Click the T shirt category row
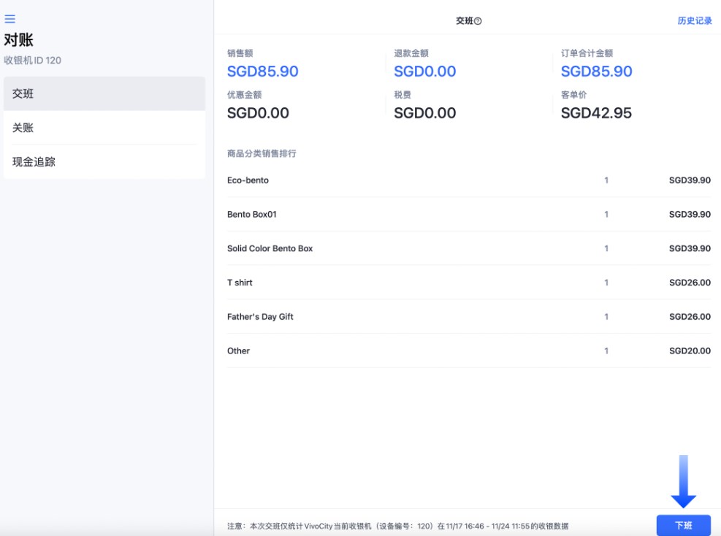This screenshot has height=536, width=721. point(468,283)
